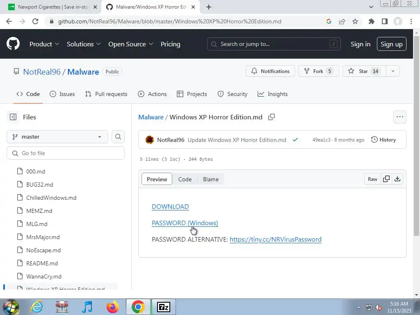
Task: Open NotReal96 owner profile link
Action: tap(42, 71)
